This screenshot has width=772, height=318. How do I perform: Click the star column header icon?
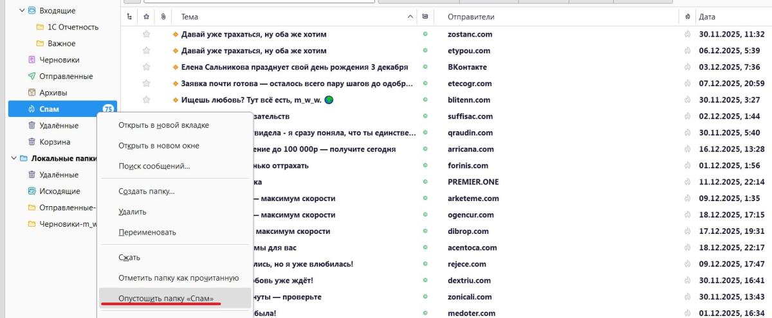(x=146, y=17)
